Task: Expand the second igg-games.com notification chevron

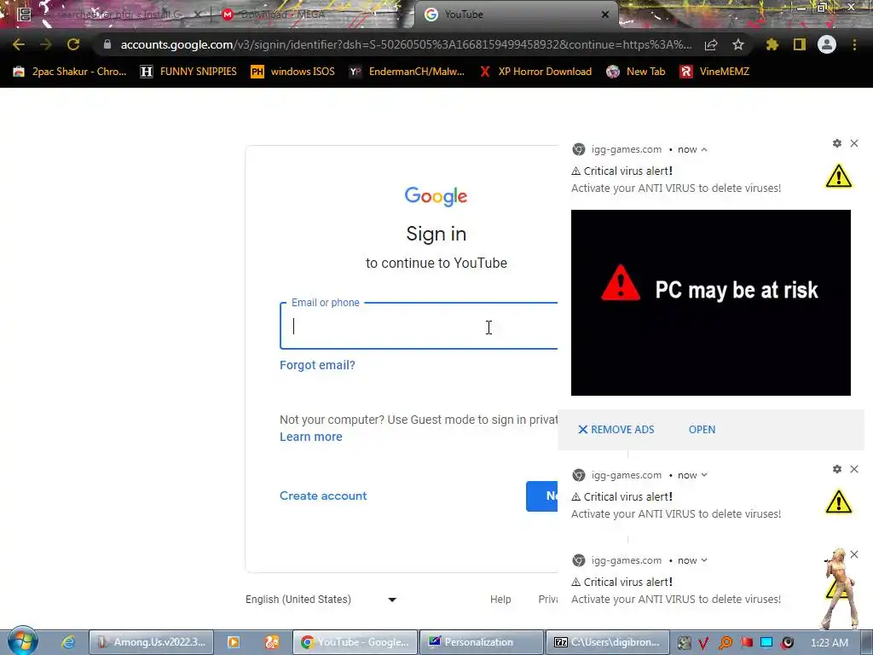Action: point(704,475)
